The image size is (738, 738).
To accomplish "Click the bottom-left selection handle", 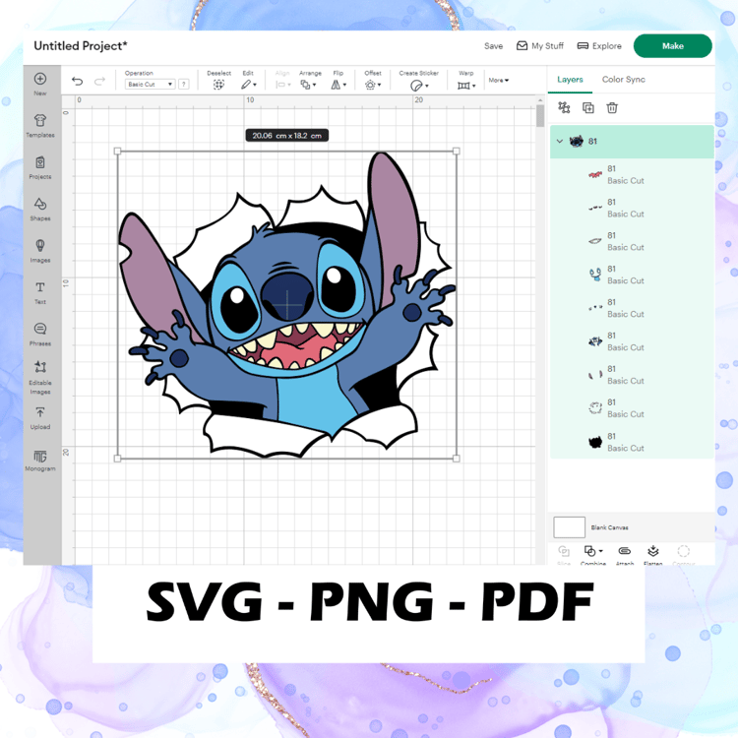I will [x=118, y=458].
